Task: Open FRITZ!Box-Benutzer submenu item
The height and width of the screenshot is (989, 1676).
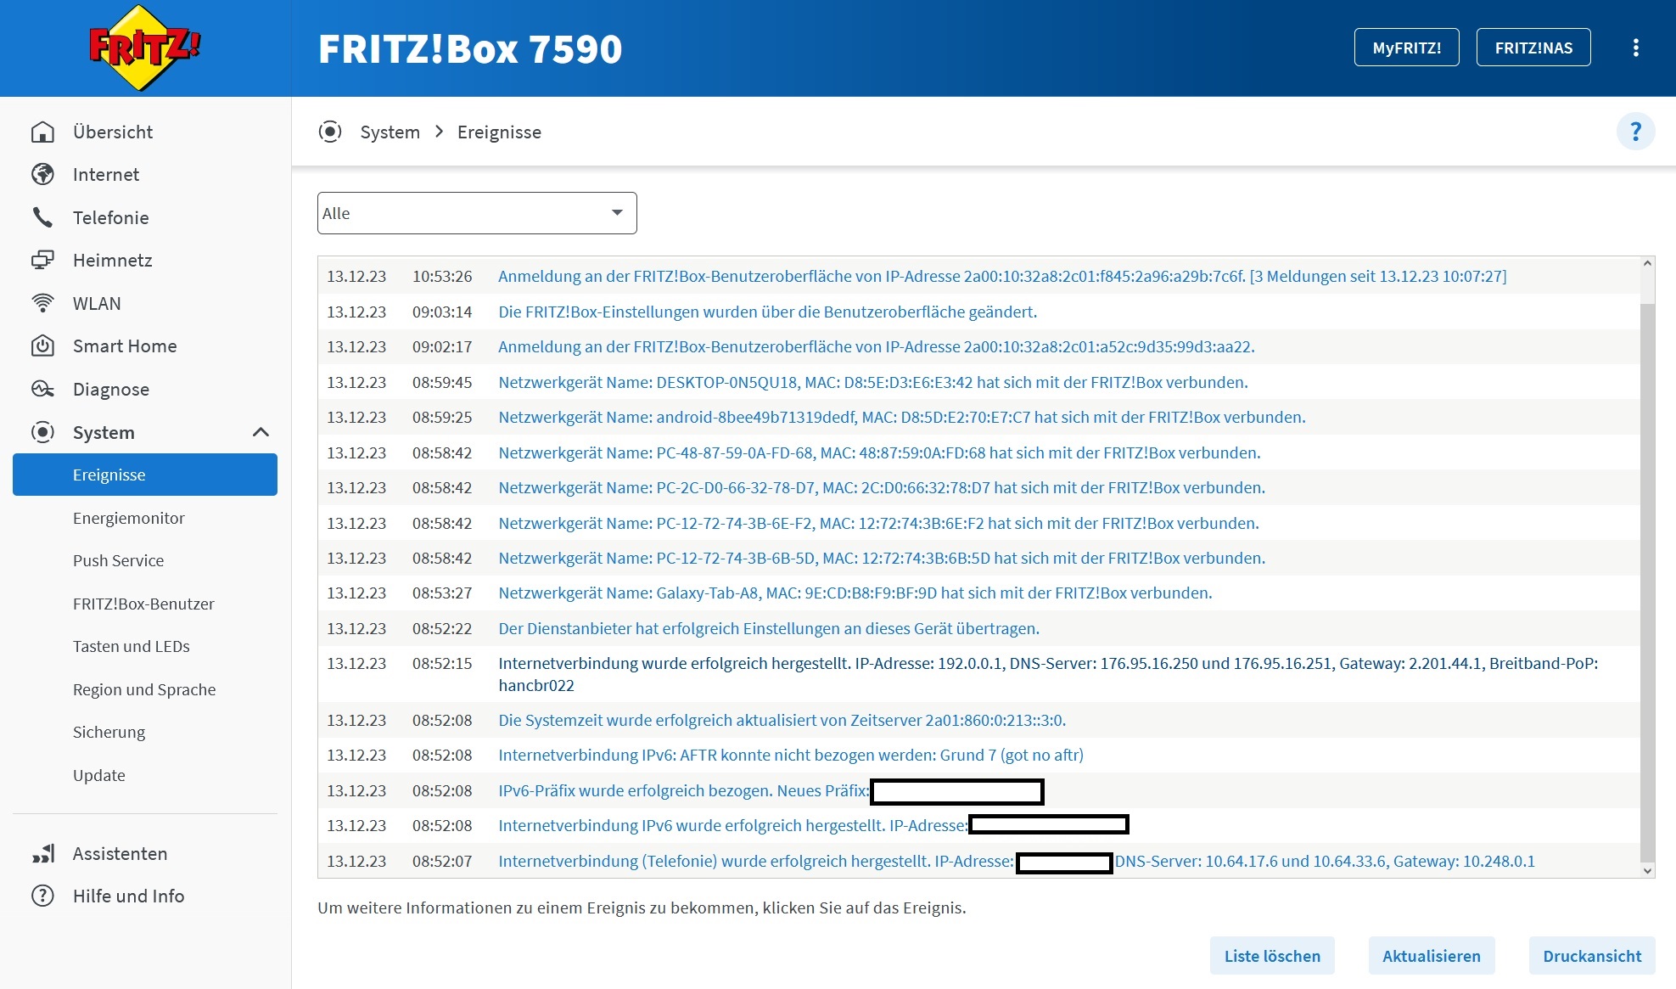Action: click(x=143, y=604)
